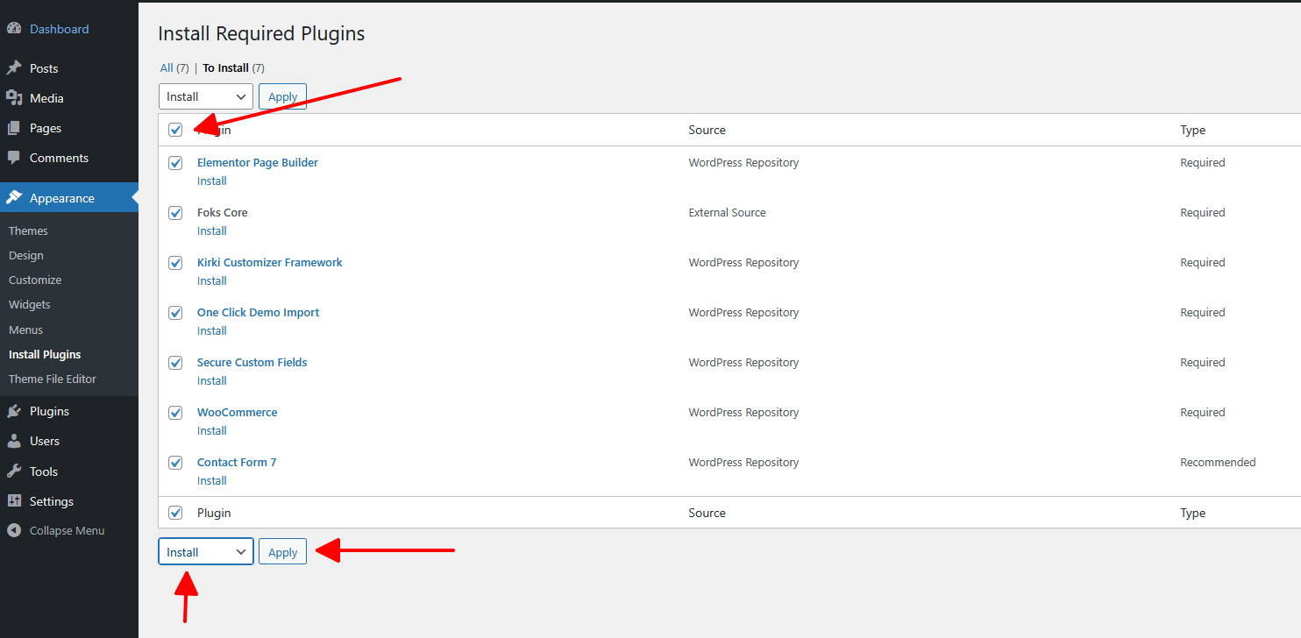Click the bottom Apply button
The width and height of the screenshot is (1301, 638).
click(282, 552)
